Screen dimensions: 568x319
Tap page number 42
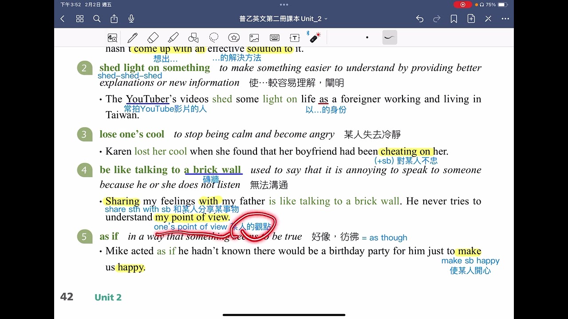coord(67,297)
